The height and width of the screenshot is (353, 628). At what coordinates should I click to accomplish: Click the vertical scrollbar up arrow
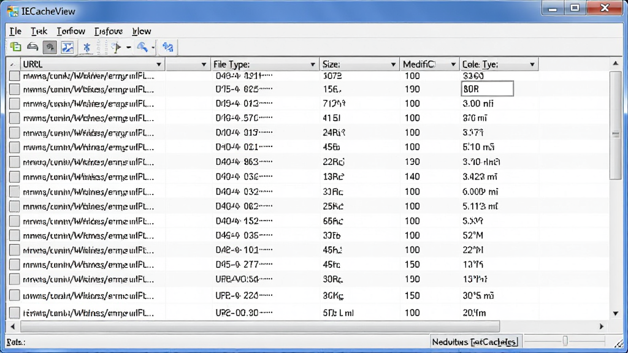(x=616, y=63)
